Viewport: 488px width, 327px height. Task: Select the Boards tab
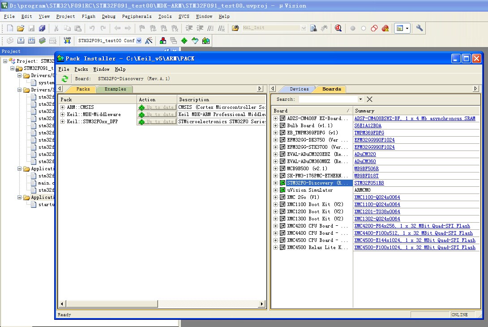click(331, 89)
